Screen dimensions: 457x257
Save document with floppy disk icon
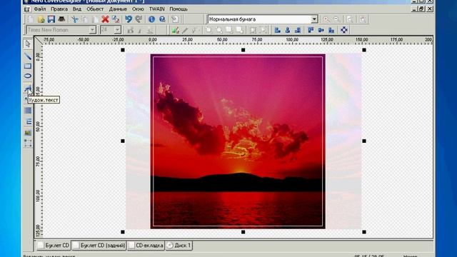click(51, 19)
